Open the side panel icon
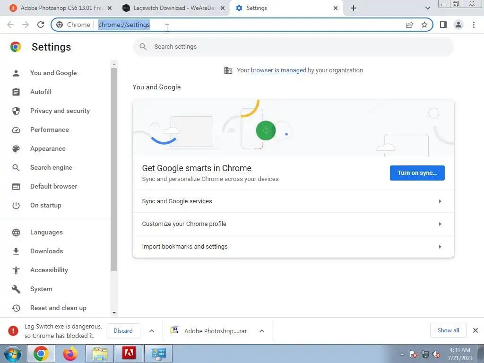The image size is (484, 363). (443, 25)
